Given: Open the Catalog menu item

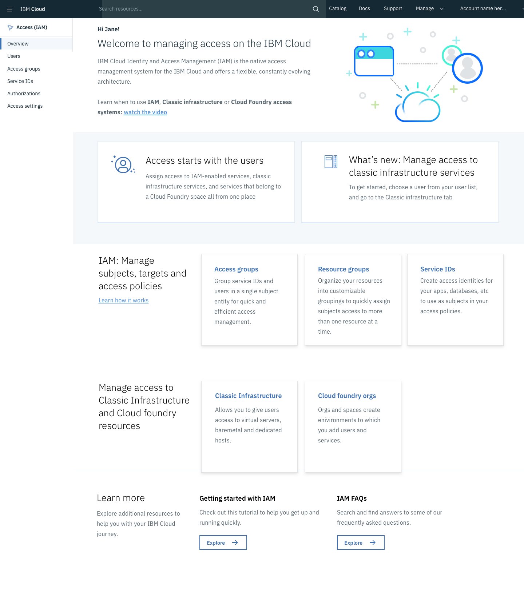Looking at the screenshot, I should pos(338,9).
